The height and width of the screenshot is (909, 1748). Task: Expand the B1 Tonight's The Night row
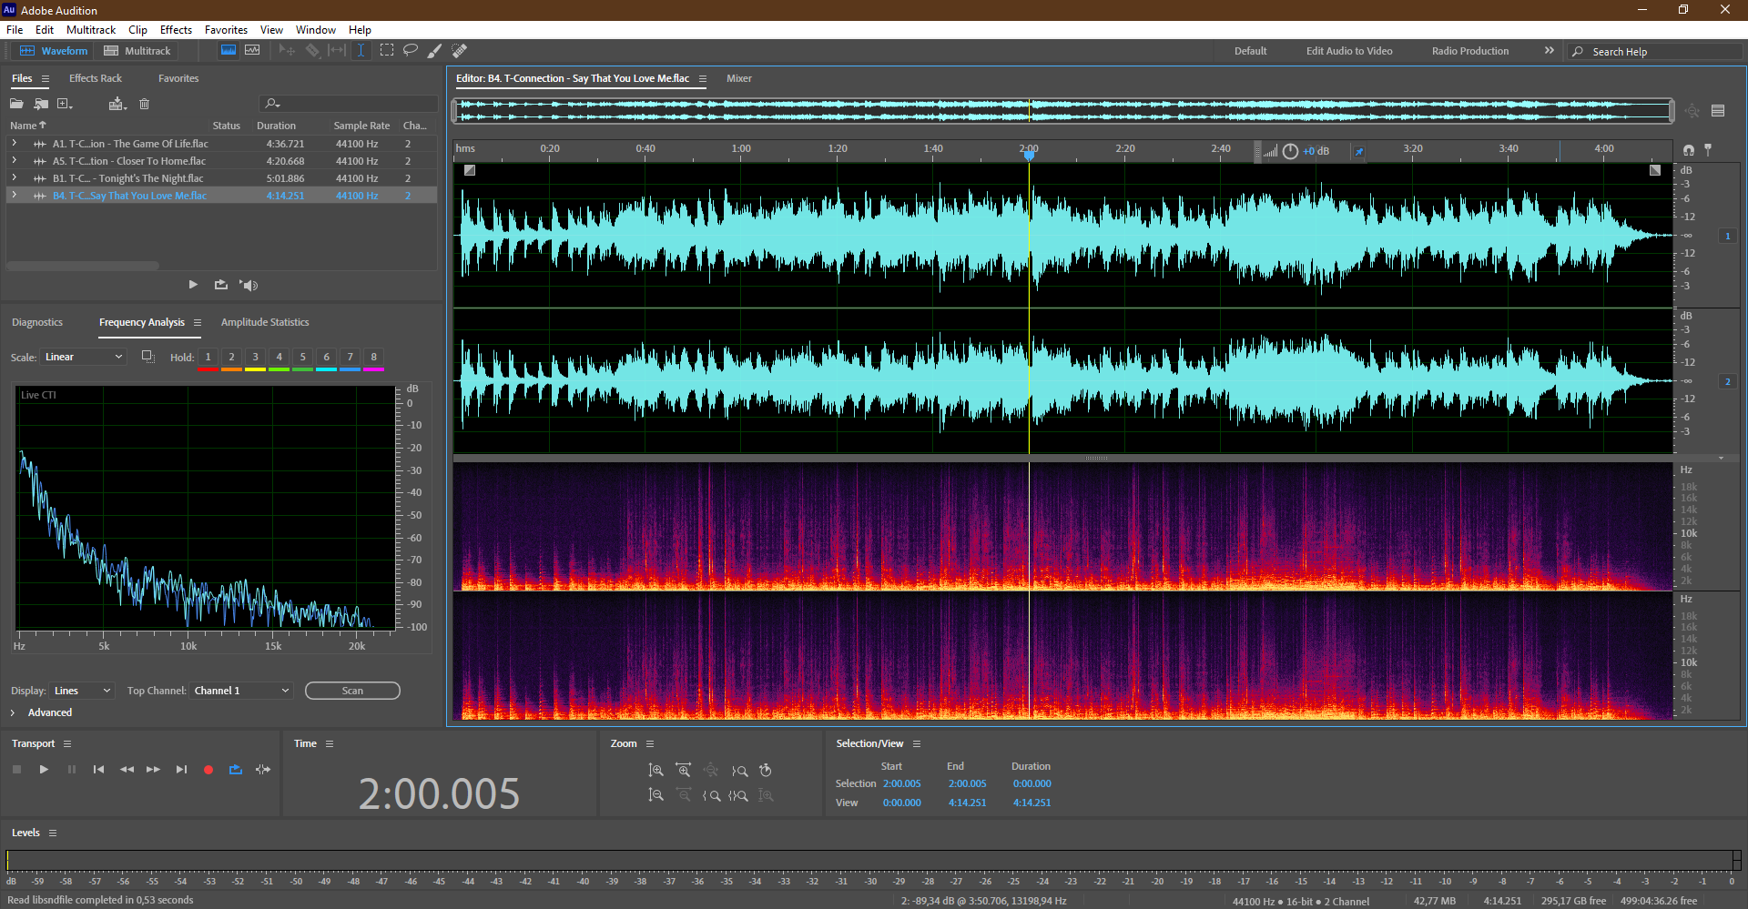[15, 178]
